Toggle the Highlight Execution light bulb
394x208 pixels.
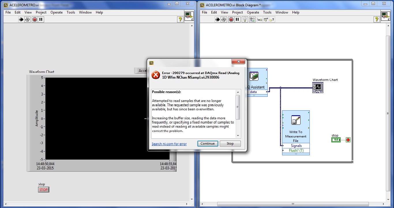click(245, 20)
